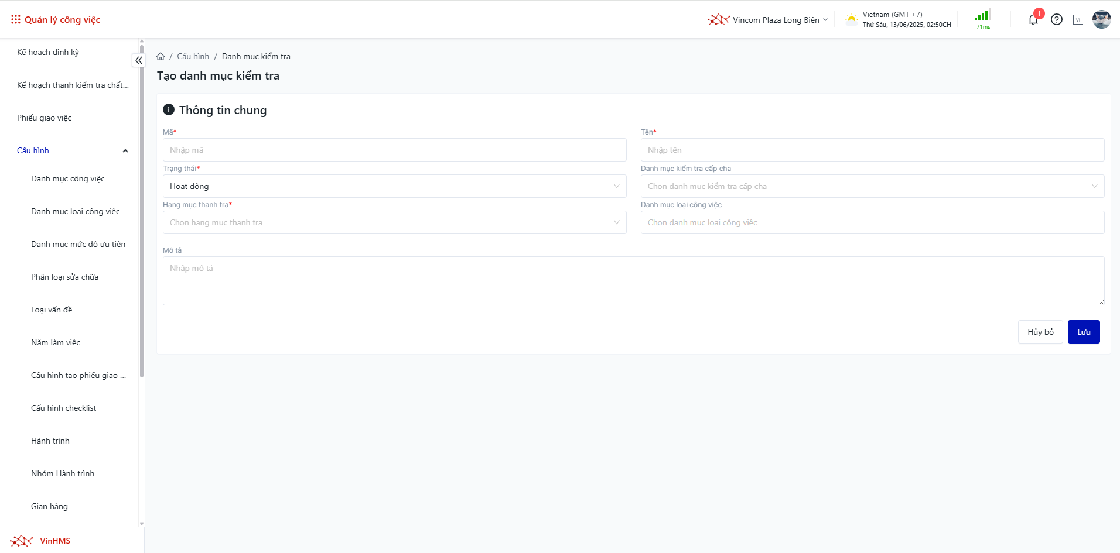This screenshot has height=553, width=1120.
Task: Open Phiếu giao việc menu item
Action: pos(45,118)
